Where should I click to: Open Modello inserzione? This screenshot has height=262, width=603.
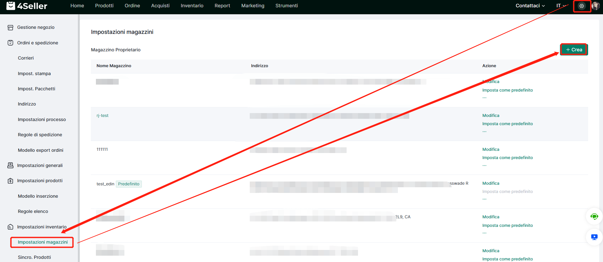click(38, 196)
